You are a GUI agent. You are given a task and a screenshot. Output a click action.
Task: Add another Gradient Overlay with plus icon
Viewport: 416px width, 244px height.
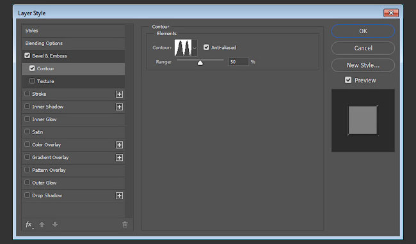coord(120,158)
